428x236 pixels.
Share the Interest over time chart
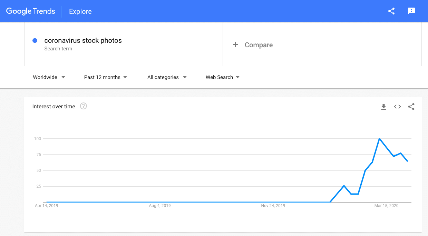click(411, 107)
